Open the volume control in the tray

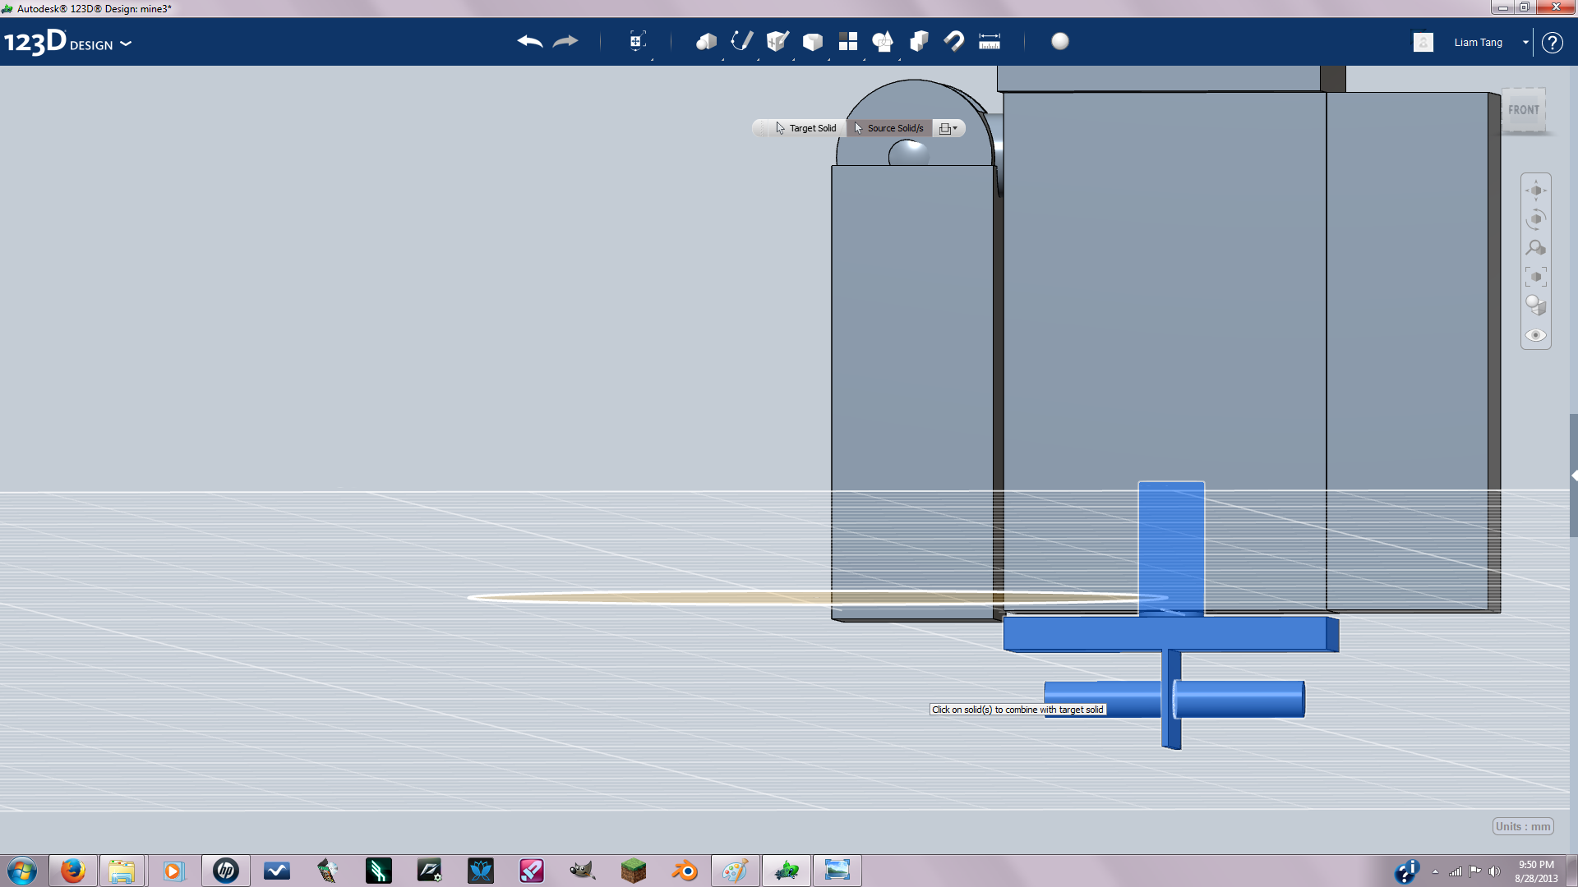tap(1494, 871)
